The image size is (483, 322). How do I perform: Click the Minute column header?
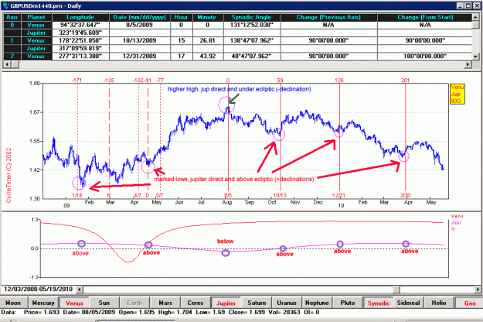coord(207,17)
